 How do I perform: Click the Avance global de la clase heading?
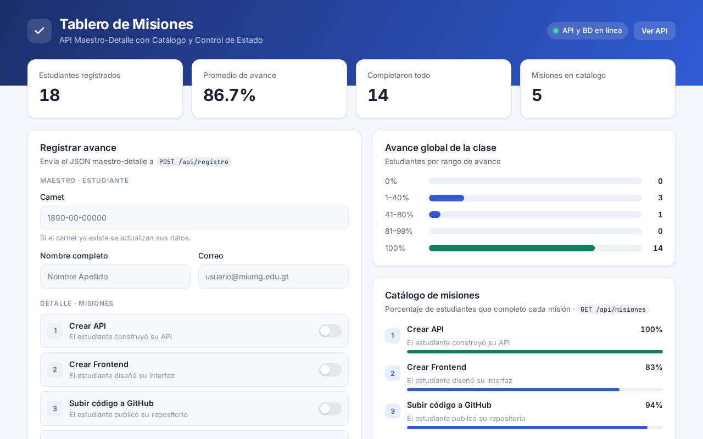tap(440, 148)
